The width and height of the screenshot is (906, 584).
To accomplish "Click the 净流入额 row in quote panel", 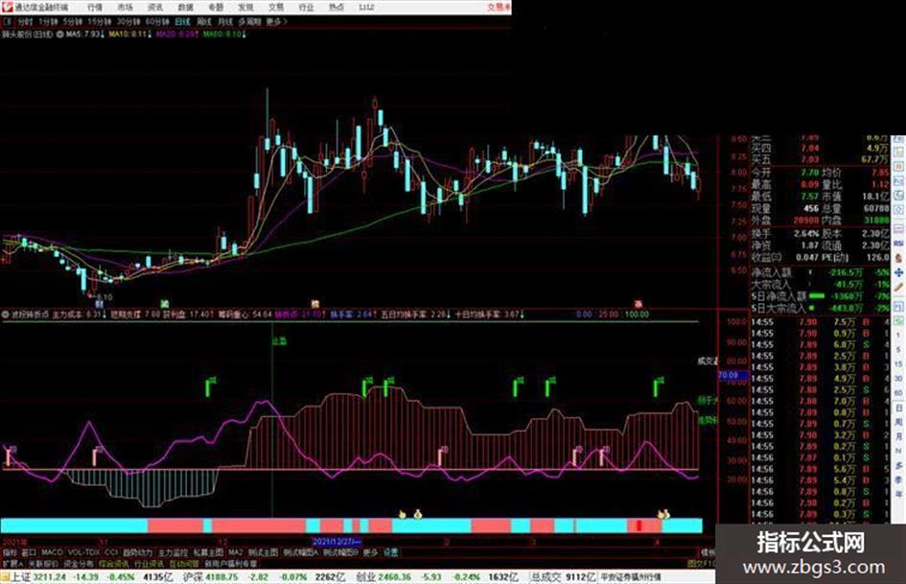I will pyautogui.click(x=820, y=271).
